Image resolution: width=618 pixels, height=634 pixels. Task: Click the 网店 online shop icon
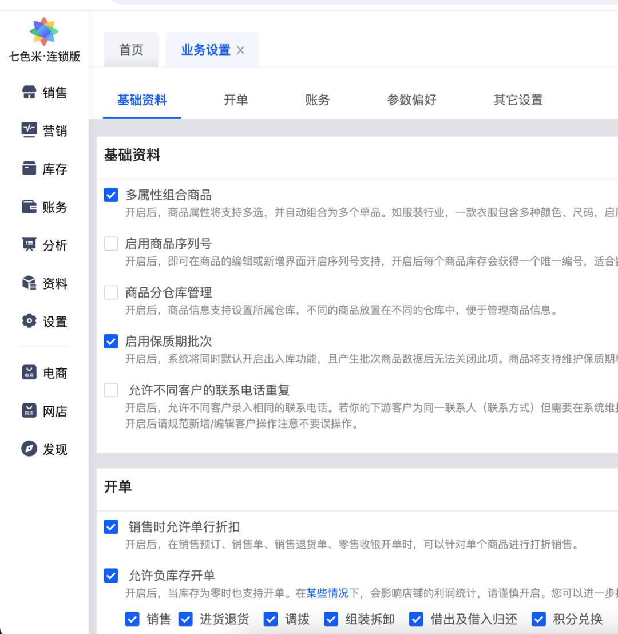click(x=29, y=411)
